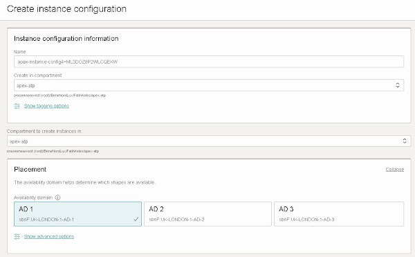Open the Create in compartment dropdown
This screenshot has height=257, width=415.
pos(209,85)
